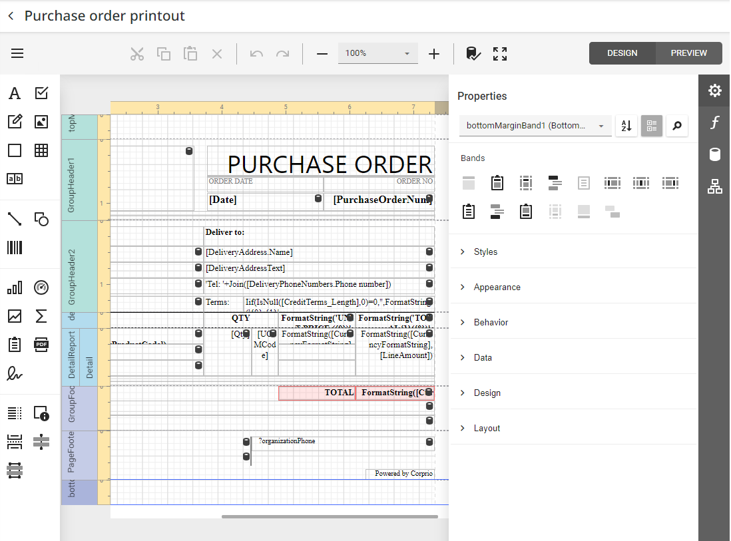Select the Table of Contents tool
The width and height of the screenshot is (731, 541).
(x=15, y=413)
